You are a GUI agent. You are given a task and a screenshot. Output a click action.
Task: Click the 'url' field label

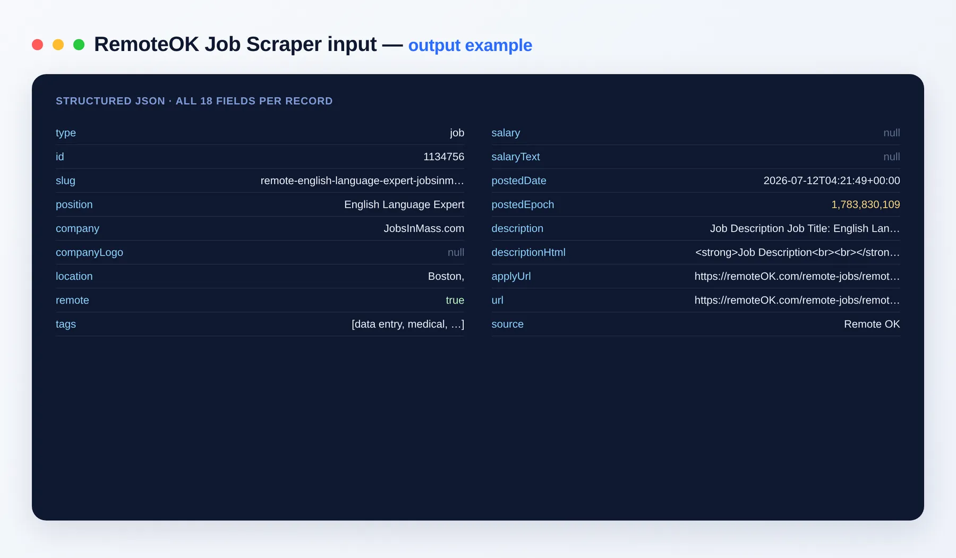[x=497, y=300]
